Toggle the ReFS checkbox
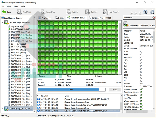156x118 pixels. pyautogui.click(x=141, y=54)
